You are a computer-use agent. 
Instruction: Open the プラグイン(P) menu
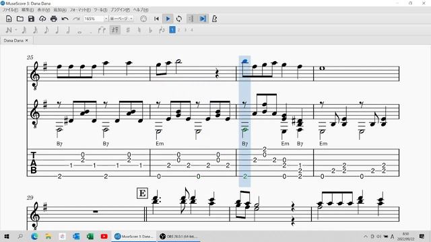pos(120,10)
